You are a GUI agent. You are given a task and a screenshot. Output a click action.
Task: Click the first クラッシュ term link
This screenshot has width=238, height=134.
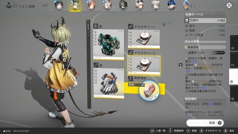click(x=205, y=65)
